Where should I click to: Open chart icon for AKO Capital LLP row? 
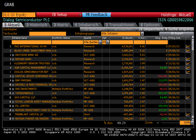(188, 97)
